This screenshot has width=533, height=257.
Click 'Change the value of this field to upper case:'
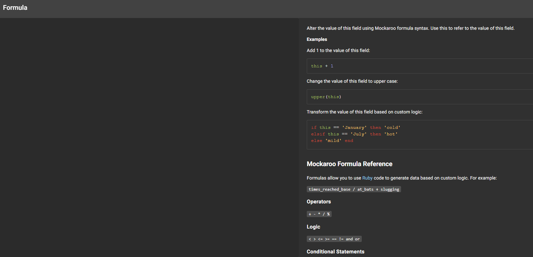[x=352, y=81]
